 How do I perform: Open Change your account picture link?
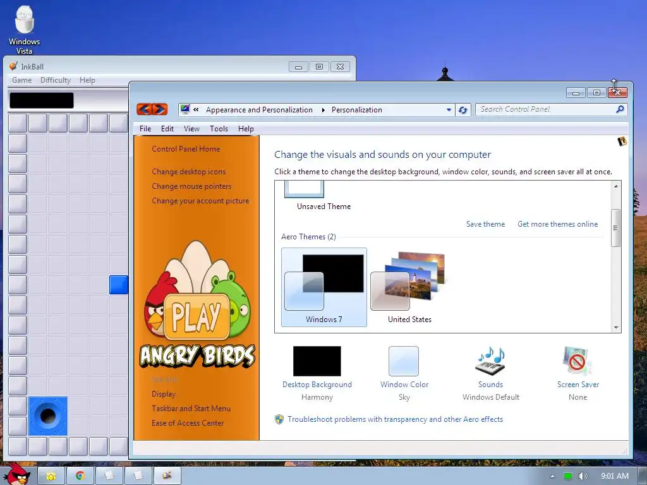click(200, 201)
